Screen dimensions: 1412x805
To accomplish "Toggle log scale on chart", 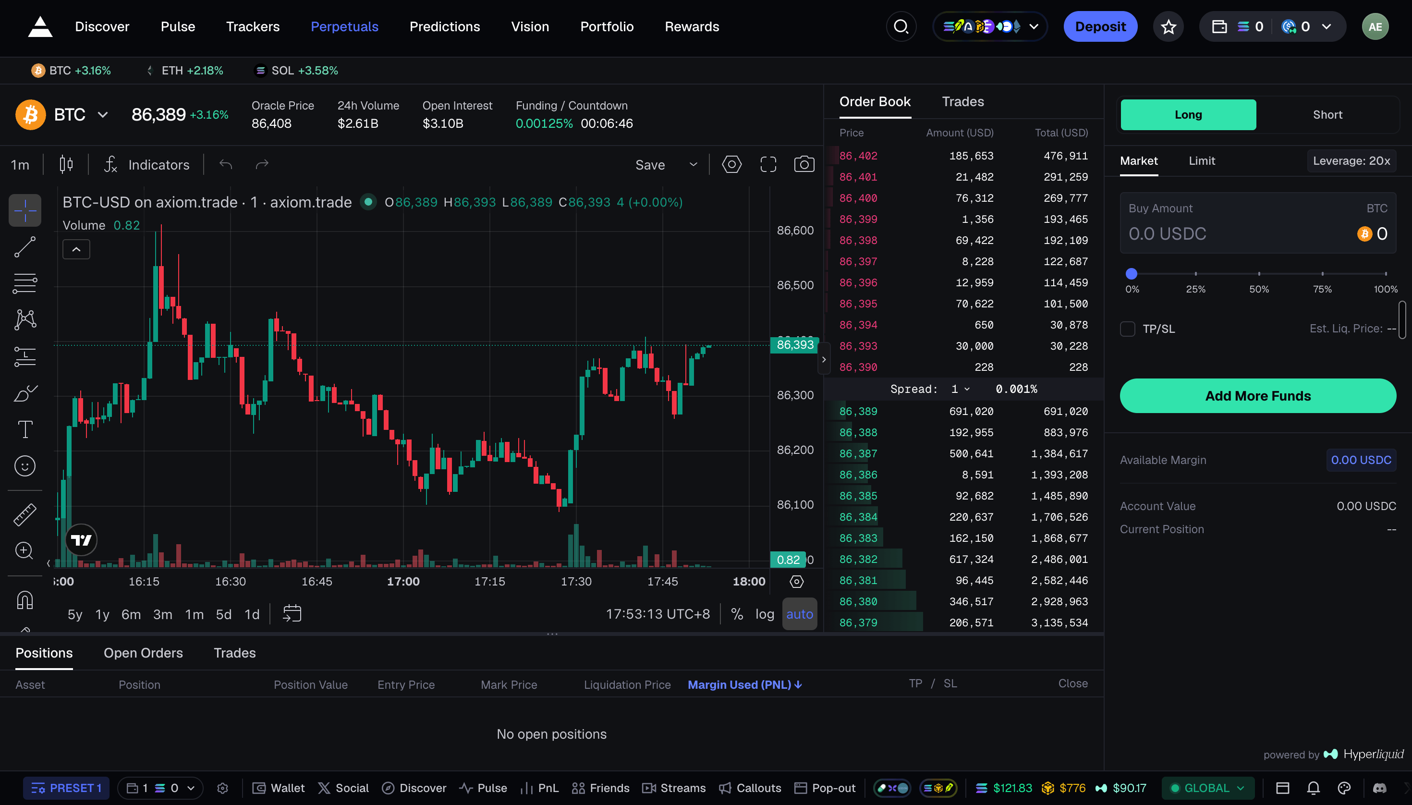I will tap(765, 614).
